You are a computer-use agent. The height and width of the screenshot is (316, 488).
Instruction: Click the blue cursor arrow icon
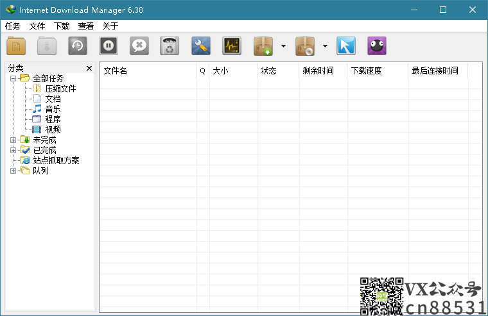point(345,46)
